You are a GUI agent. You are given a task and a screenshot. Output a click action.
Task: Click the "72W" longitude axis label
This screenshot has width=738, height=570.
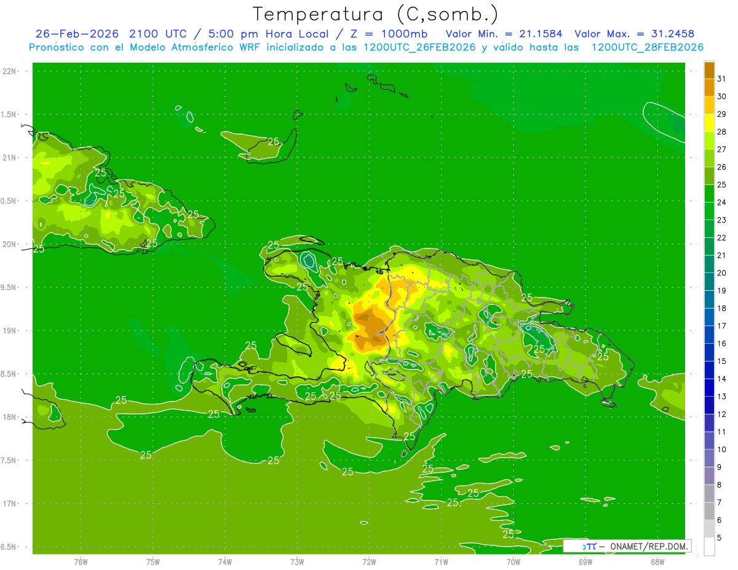tap(369, 562)
